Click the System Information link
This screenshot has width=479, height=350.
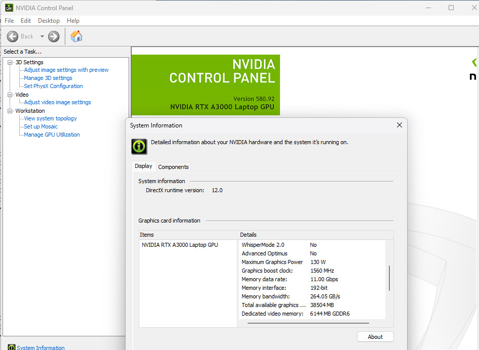click(x=41, y=347)
